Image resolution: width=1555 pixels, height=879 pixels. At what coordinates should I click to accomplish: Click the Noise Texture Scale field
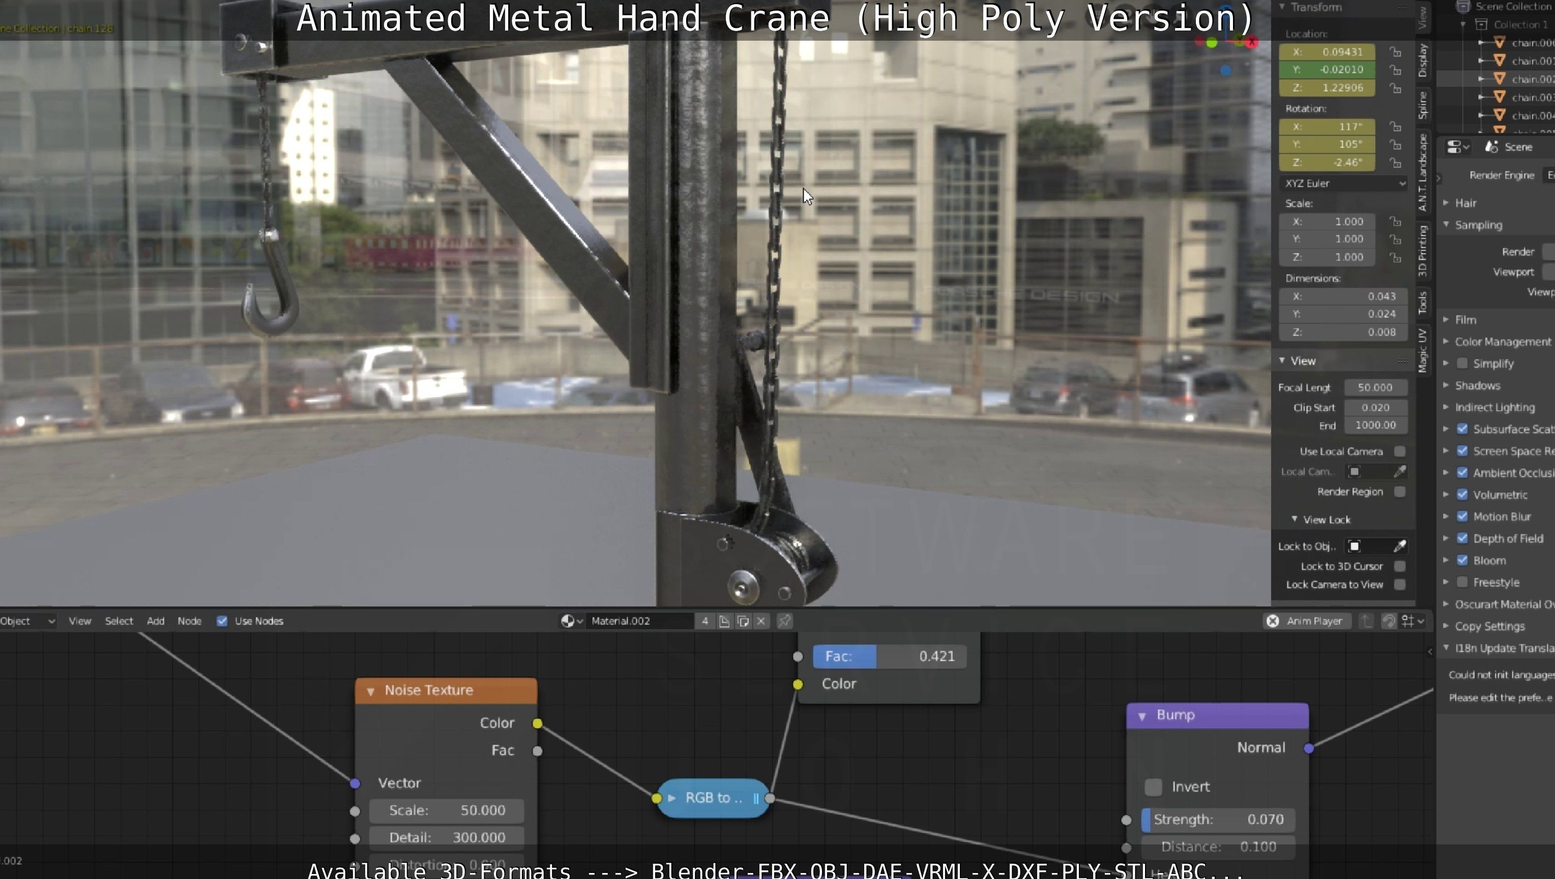tap(447, 811)
